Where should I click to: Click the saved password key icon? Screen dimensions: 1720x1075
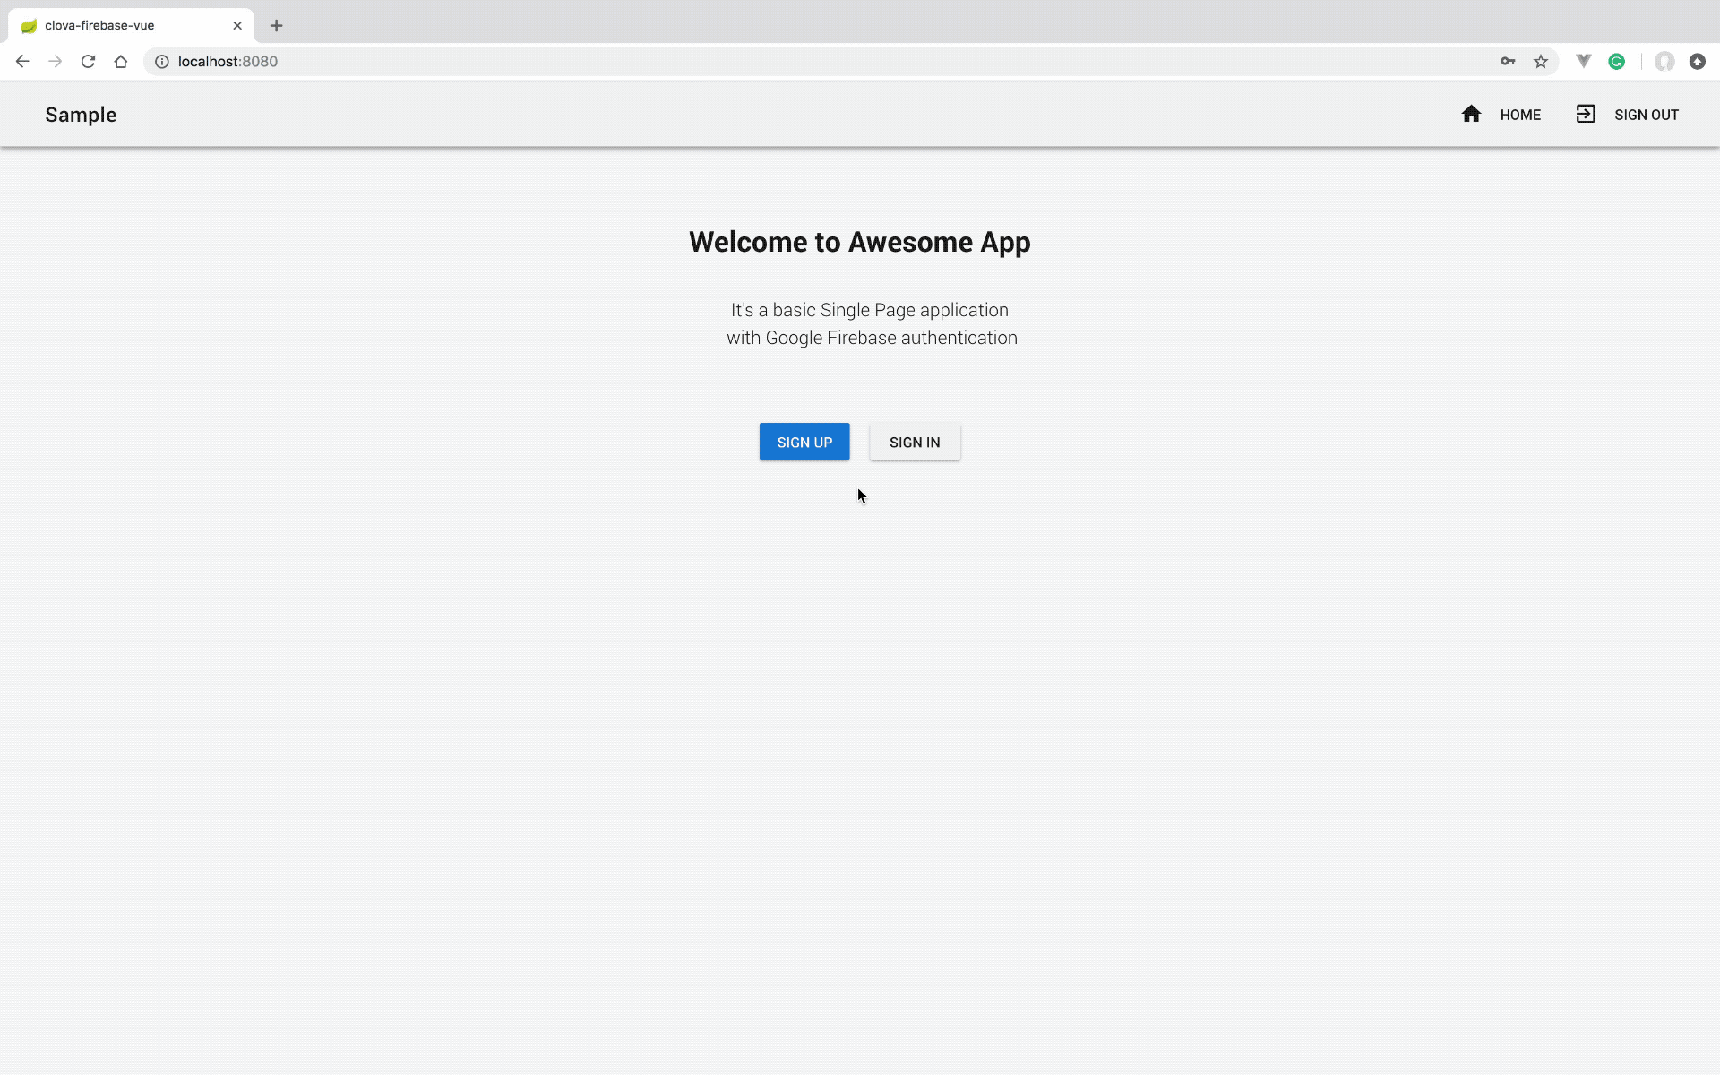pyautogui.click(x=1508, y=62)
